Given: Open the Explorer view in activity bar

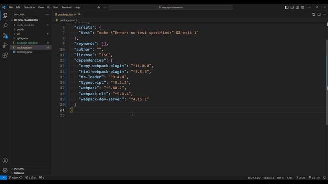Looking at the screenshot, I should pyautogui.click(x=5, y=16).
